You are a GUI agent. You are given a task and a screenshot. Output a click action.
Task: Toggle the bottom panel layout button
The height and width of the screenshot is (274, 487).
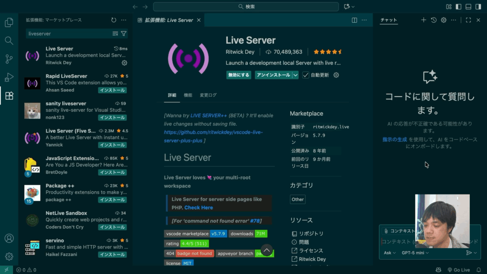[x=468, y=7]
